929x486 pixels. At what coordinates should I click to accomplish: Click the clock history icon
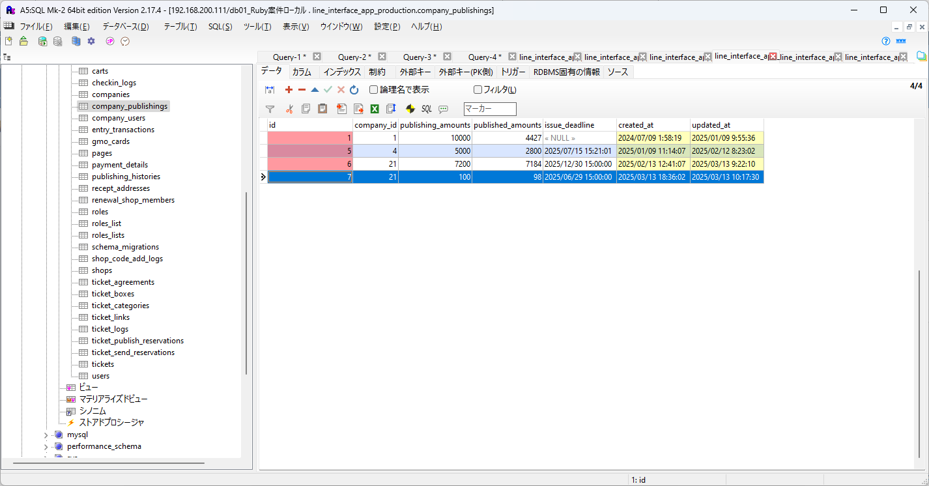[125, 41]
